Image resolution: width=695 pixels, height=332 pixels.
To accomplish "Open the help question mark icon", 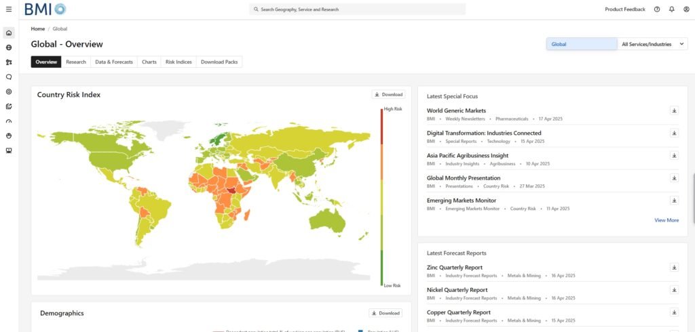I will pyautogui.click(x=657, y=9).
